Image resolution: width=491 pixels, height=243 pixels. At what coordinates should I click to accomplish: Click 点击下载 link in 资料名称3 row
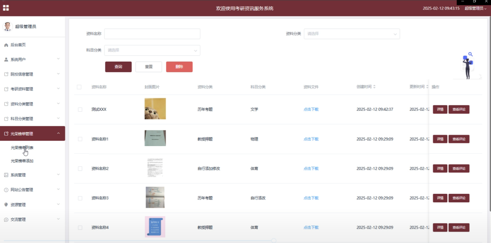311,198
